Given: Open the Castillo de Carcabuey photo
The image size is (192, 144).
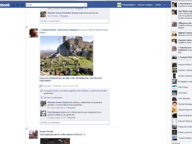Looking at the screenshot, I should coord(67,56).
